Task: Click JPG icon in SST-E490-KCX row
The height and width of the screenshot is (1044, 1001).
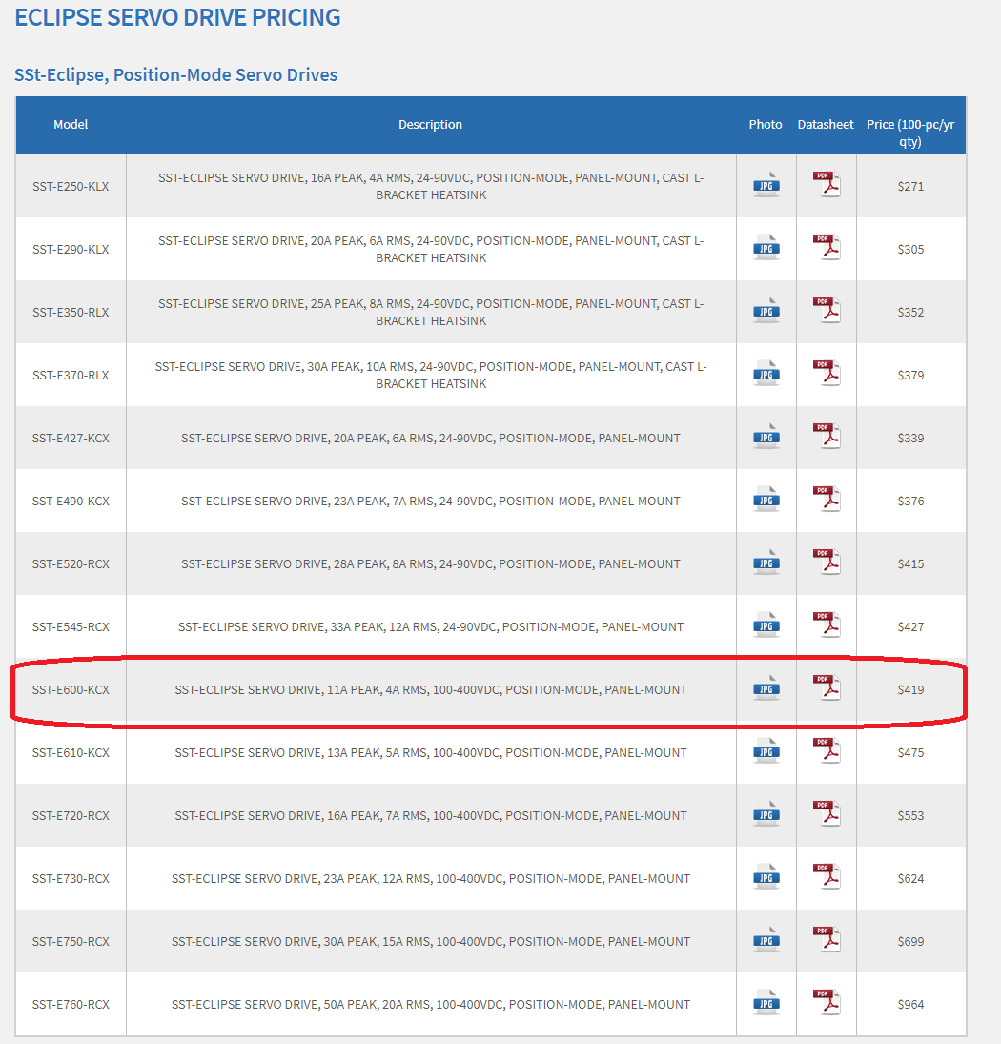Action: point(766,499)
